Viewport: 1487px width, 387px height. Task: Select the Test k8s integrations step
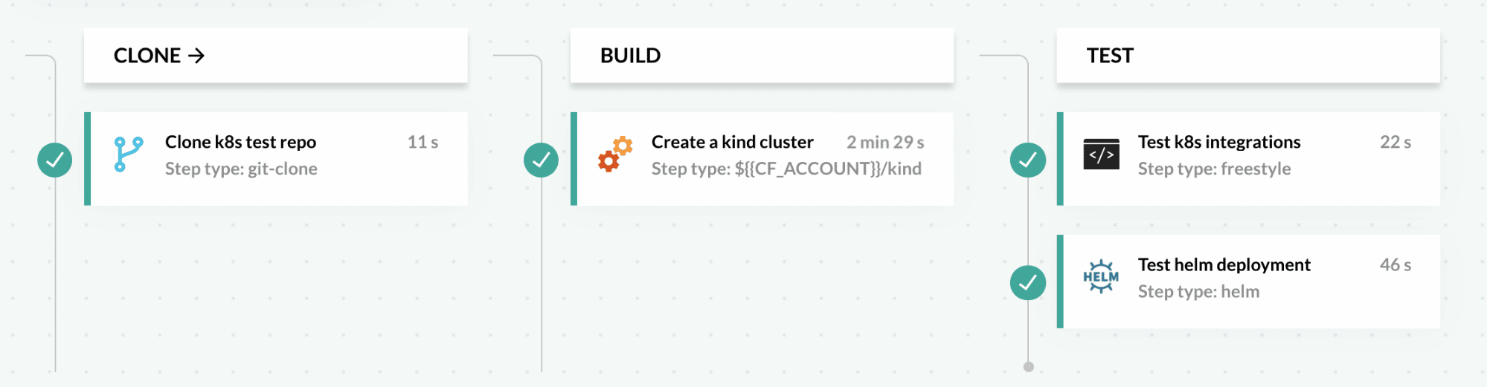tap(1218, 142)
